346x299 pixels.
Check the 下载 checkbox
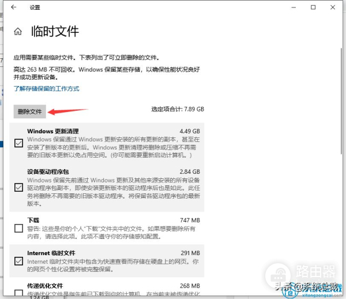click(19, 229)
